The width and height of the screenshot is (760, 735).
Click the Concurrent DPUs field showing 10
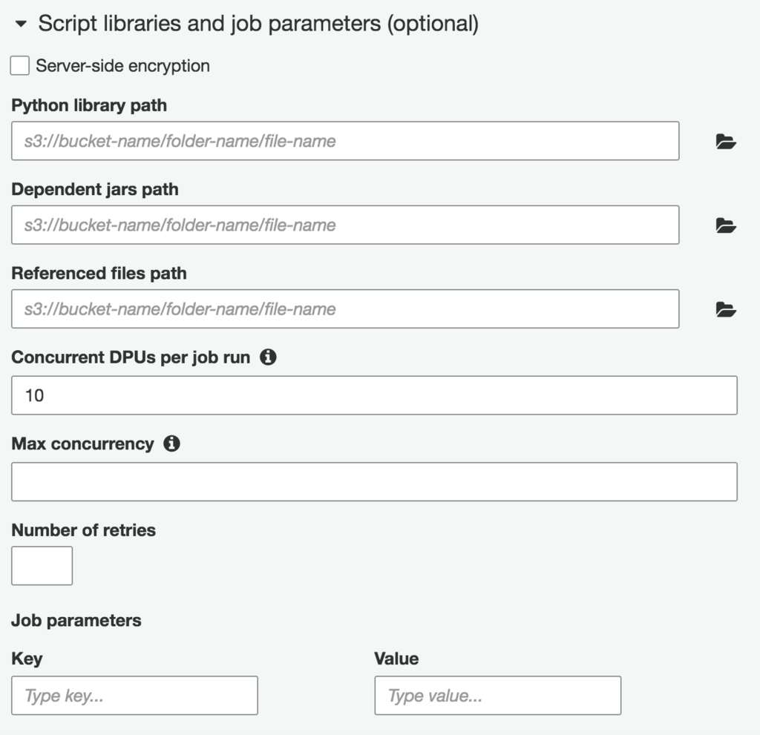click(x=374, y=395)
